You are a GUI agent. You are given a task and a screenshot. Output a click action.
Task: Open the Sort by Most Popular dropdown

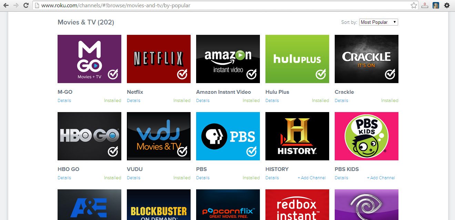(x=378, y=22)
